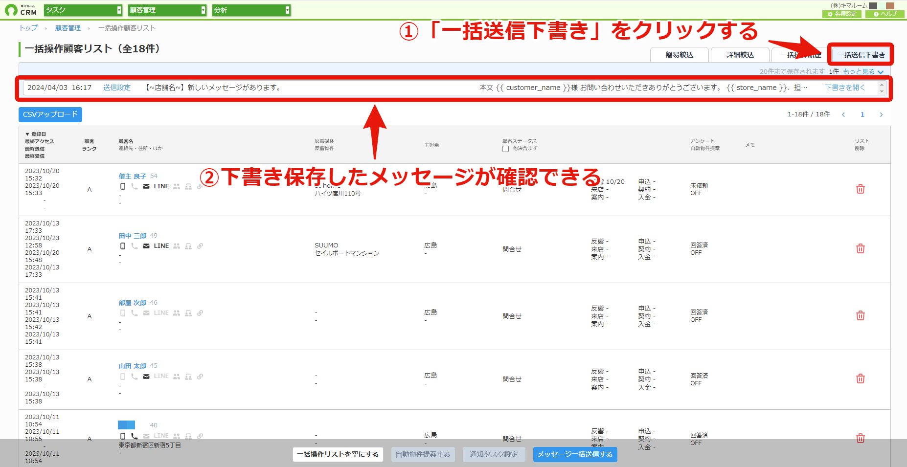This screenshot has width=907, height=467.
Task: Click mail icon for 田中 三郎
Action: 146,246
